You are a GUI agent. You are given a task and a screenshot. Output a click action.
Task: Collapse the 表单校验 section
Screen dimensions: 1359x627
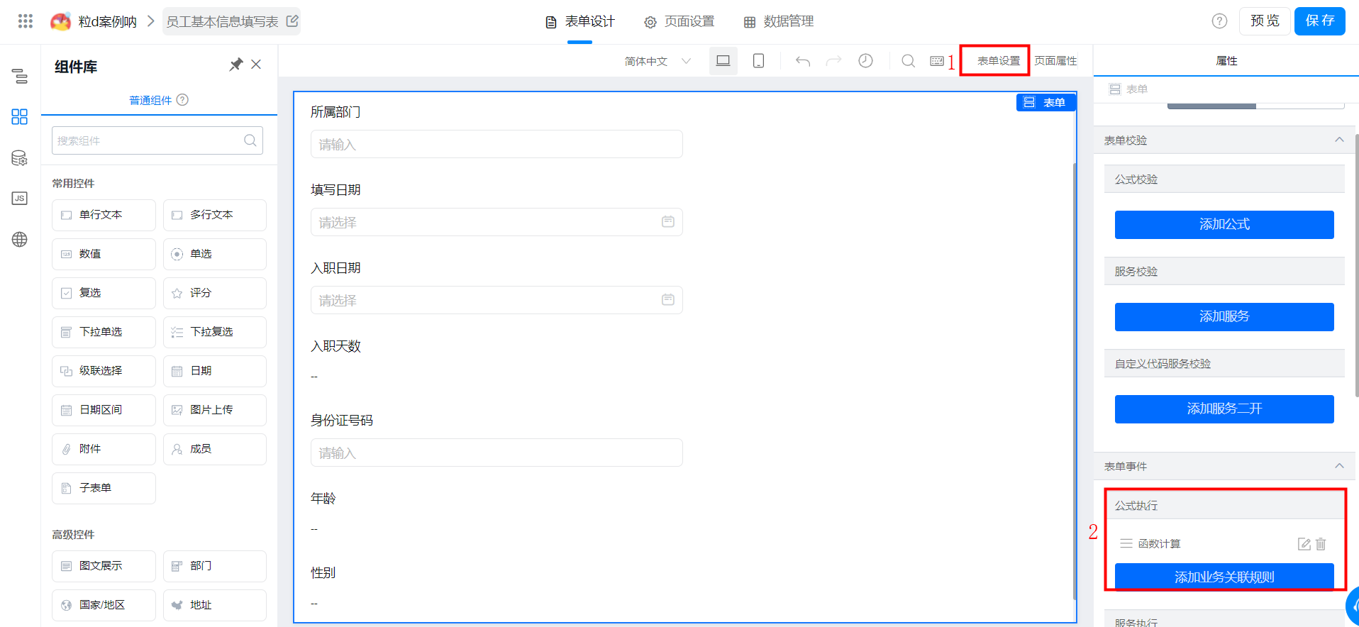pos(1338,140)
